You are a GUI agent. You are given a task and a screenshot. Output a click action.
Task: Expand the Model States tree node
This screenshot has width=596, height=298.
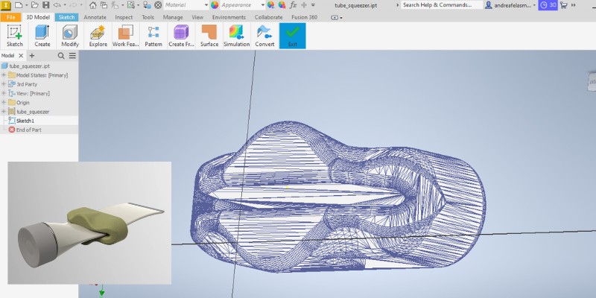[4, 74]
